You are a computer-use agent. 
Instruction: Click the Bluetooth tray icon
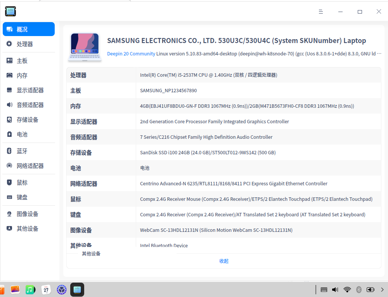359,290
